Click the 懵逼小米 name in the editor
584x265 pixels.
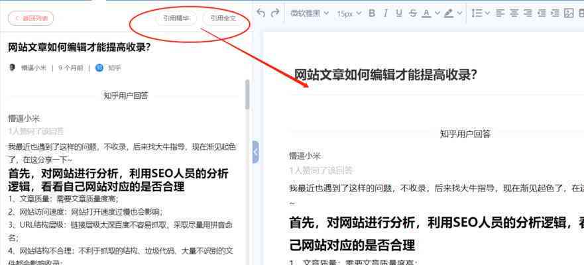point(305,156)
